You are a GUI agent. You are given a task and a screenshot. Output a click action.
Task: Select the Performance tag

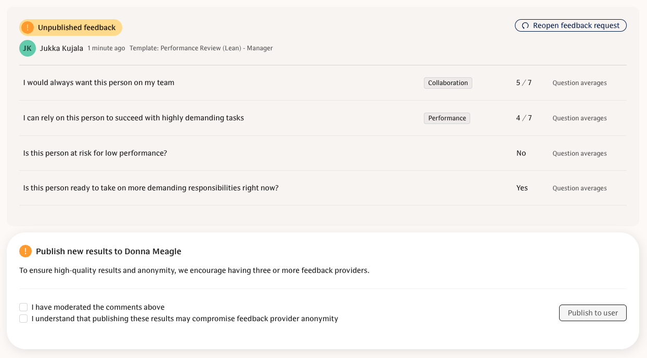tap(447, 118)
